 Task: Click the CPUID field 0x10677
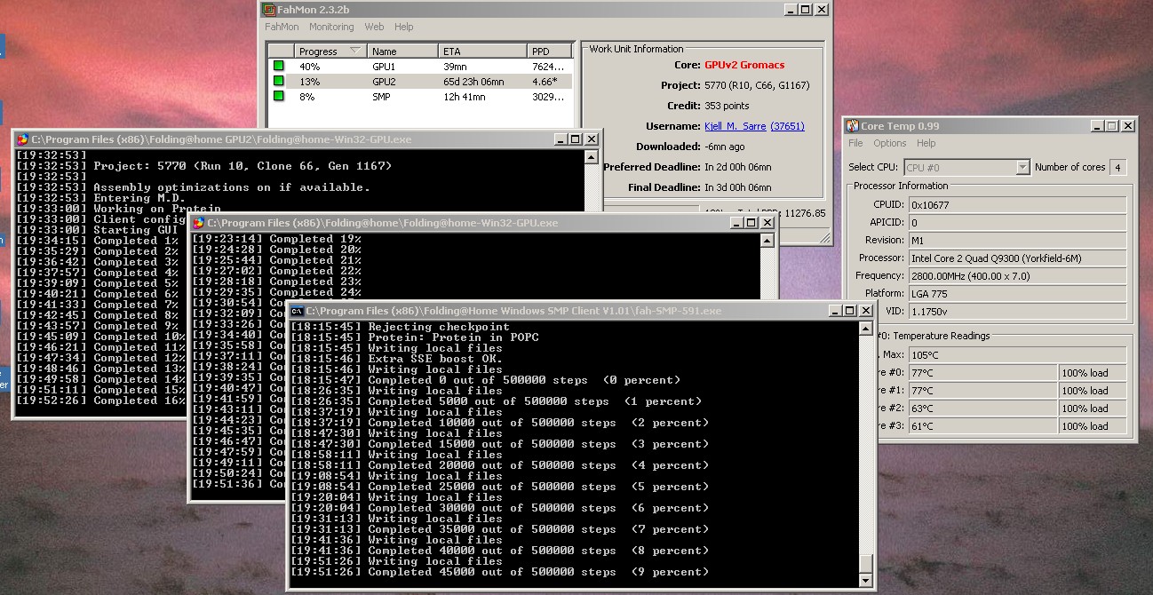[1017, 205]
